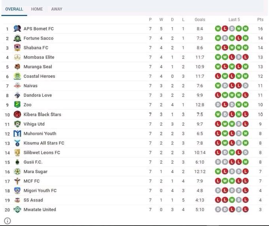Select the OVERALL standings tab

(x=14, y=9)
